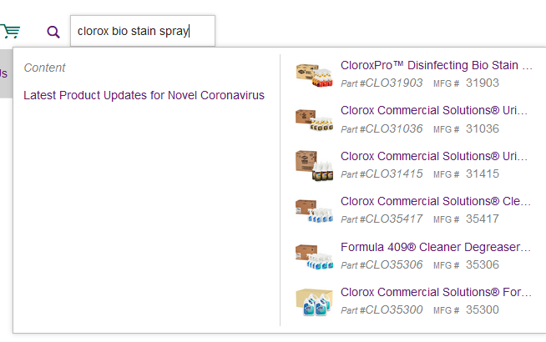Screen dimensions: 546x342
Task: Click the magnifying glass search icon
Action: pos(53,32)
